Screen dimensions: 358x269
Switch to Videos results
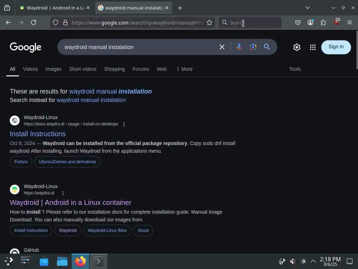coord(30,69)
